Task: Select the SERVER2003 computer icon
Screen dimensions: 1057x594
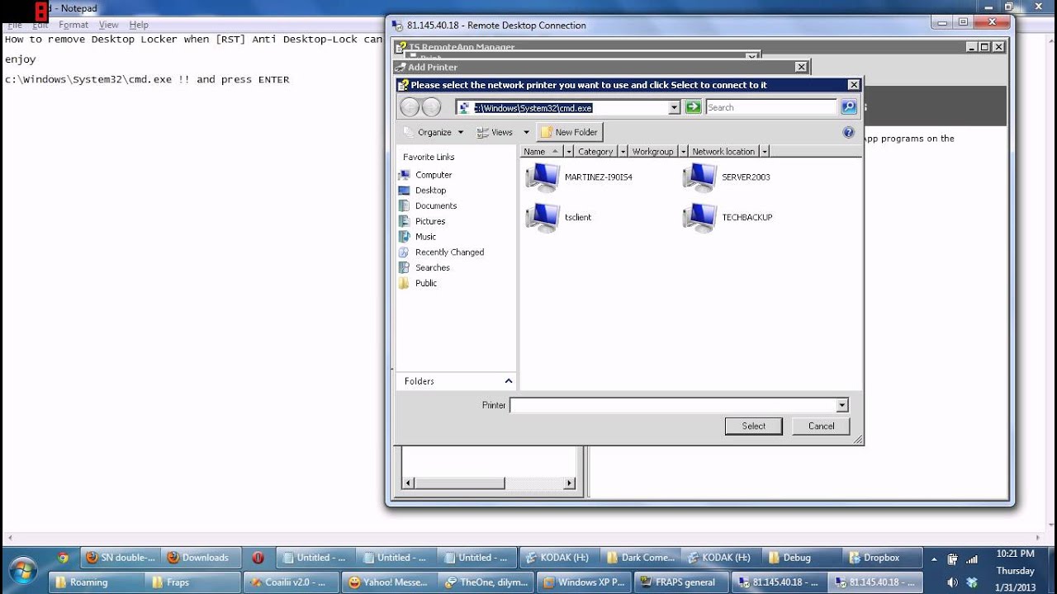Action: click(x=699, y=177)
